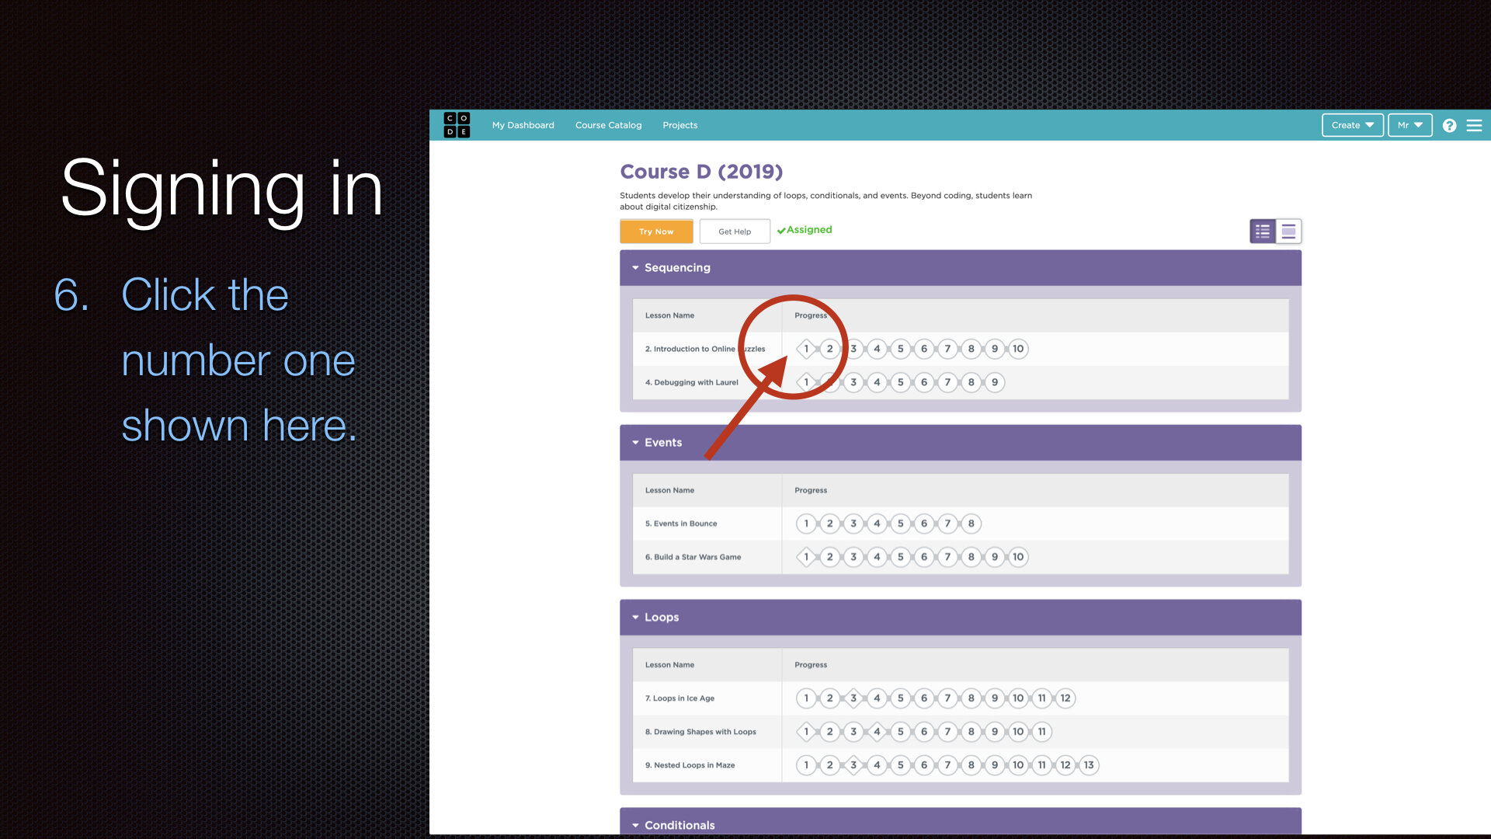Open level 1 of Events in Bounce
Image resolution: width=1491 pixels, height=839 pixels.
click(x=806, y=524)
